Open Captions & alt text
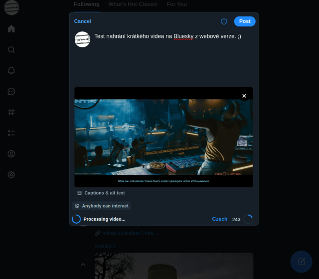 (101, 193)
